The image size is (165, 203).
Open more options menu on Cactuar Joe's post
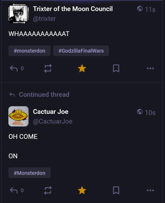click(150, 190)
